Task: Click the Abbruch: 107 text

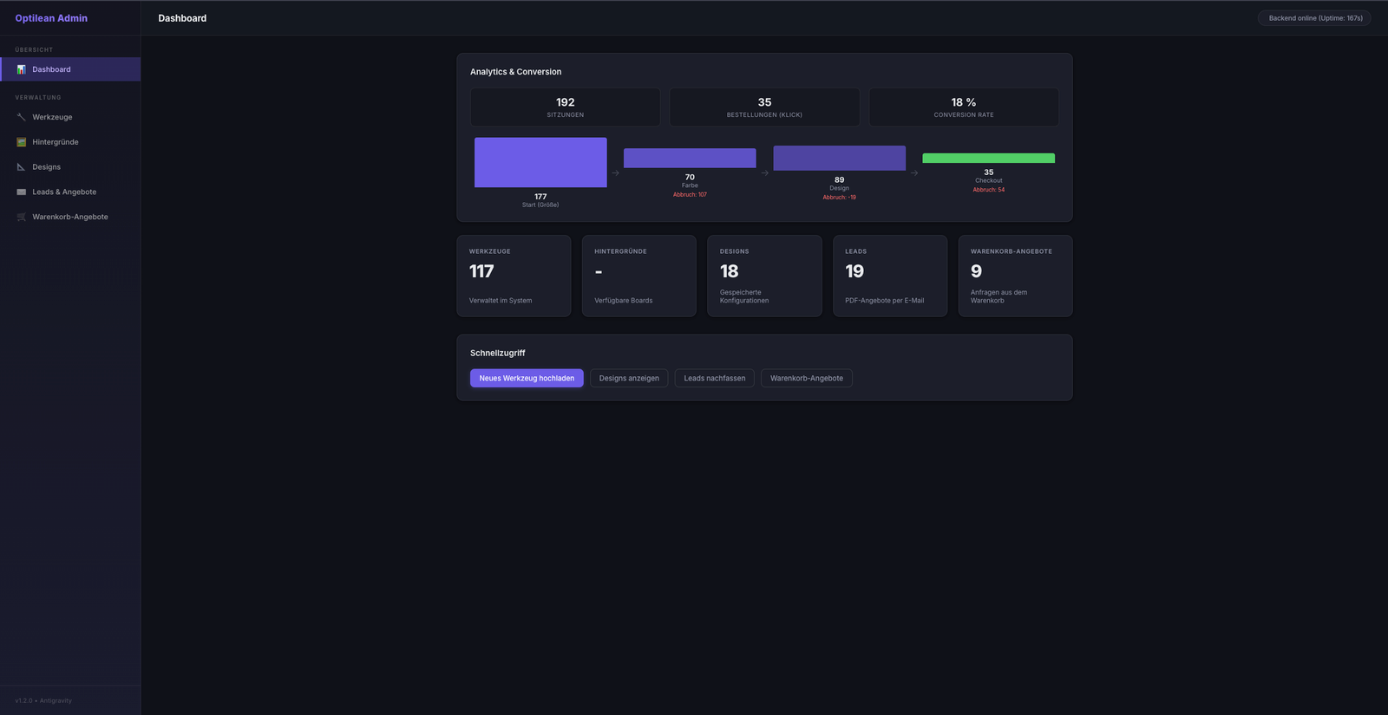Action: [690, 195]
